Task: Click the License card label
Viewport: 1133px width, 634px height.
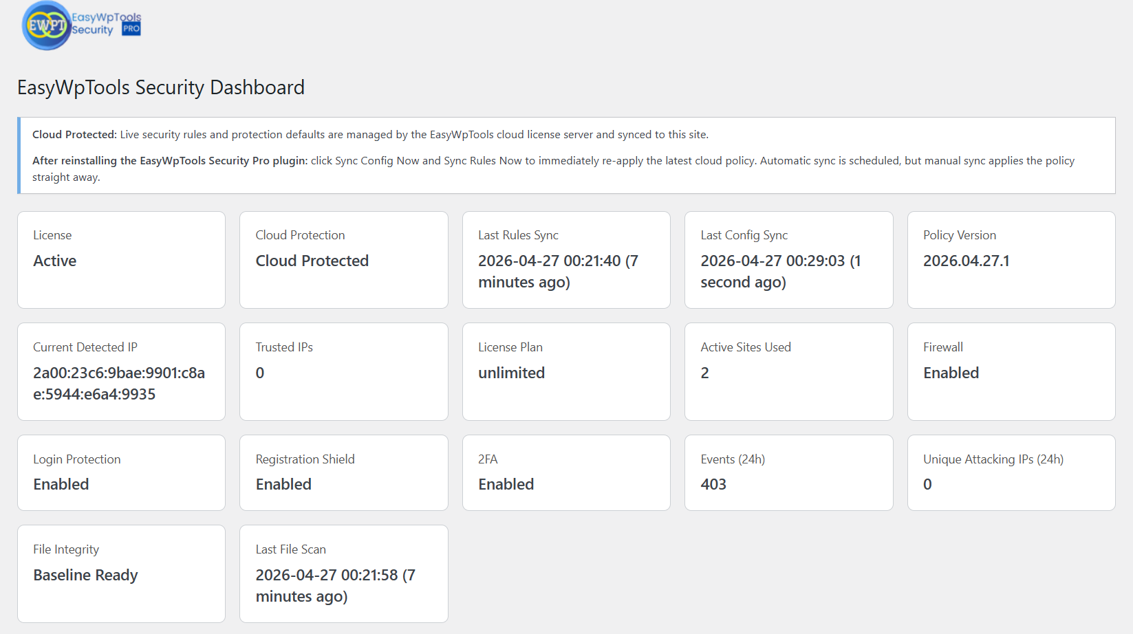Action: point(52,235)
